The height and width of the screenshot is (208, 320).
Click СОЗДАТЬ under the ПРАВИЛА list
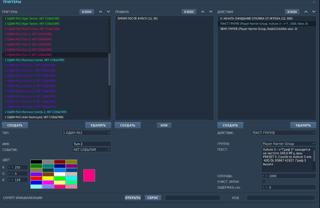pos(128,125)
